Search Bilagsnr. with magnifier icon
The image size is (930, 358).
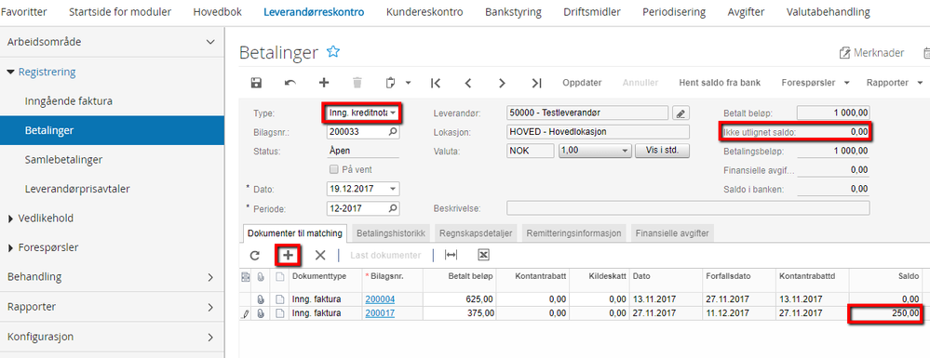pyautogui.click(x=393, y=132)
